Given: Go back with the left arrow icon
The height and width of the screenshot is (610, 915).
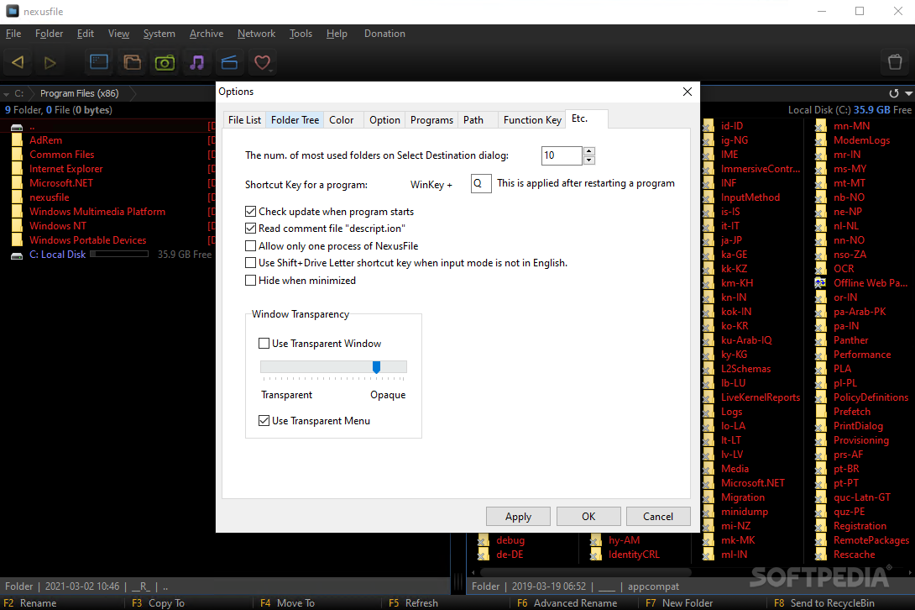Looking at the screenshot, I should [x=18, y=62].
